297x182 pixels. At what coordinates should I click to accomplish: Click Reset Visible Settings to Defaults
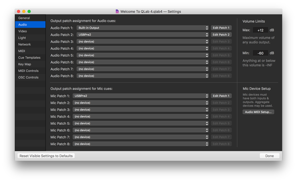[46, 156]
